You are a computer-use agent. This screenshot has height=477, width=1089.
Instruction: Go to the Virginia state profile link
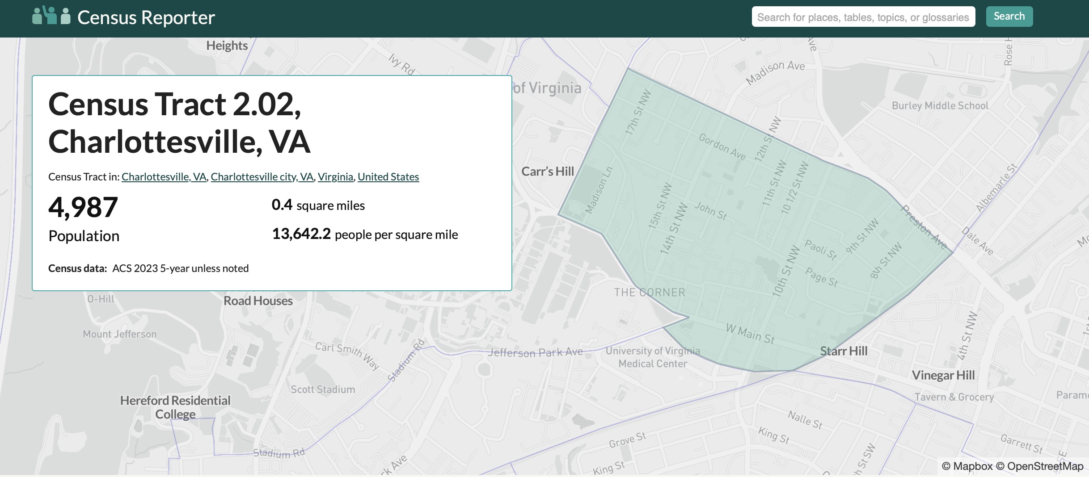point(335,177)
